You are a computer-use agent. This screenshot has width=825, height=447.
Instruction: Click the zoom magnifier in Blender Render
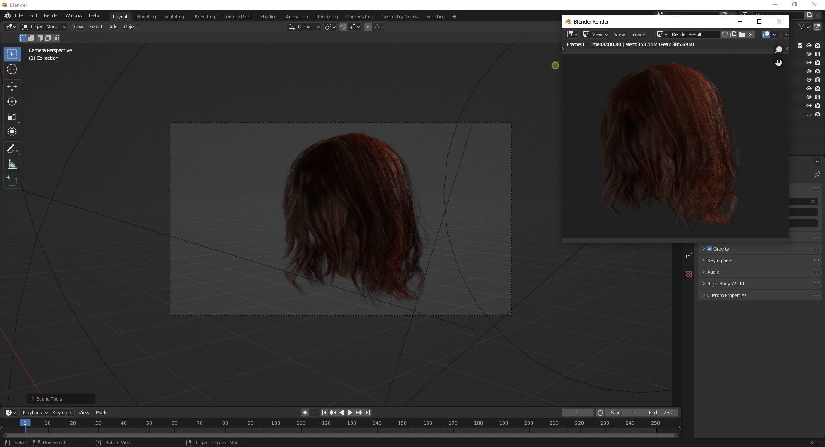pos(779,50)
